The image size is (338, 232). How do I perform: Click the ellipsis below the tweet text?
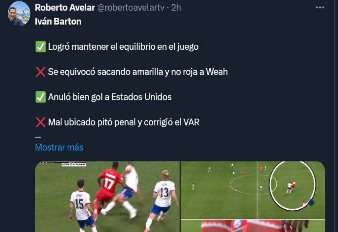click(x=38, y=137)
